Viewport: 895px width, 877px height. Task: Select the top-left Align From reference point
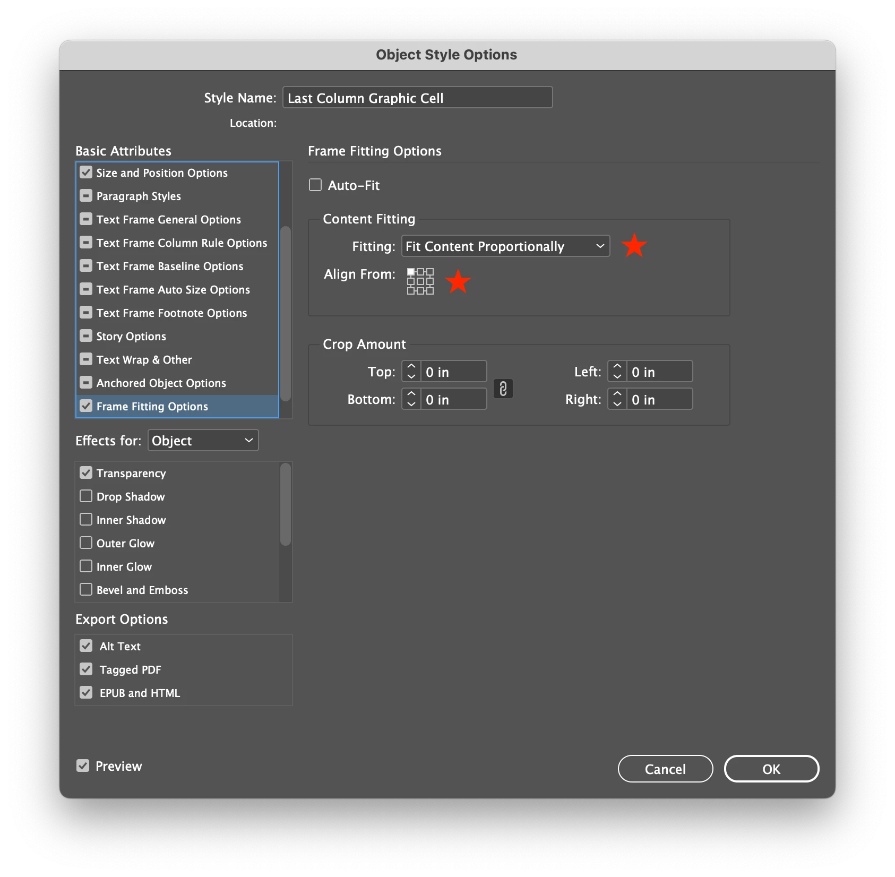(411, 272)
